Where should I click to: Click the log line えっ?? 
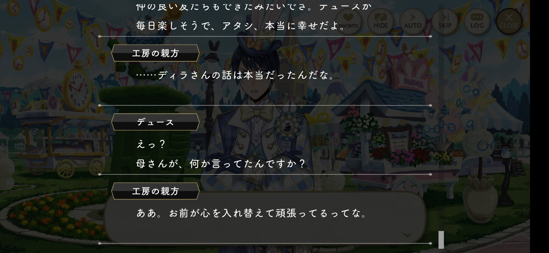point(151,144)
